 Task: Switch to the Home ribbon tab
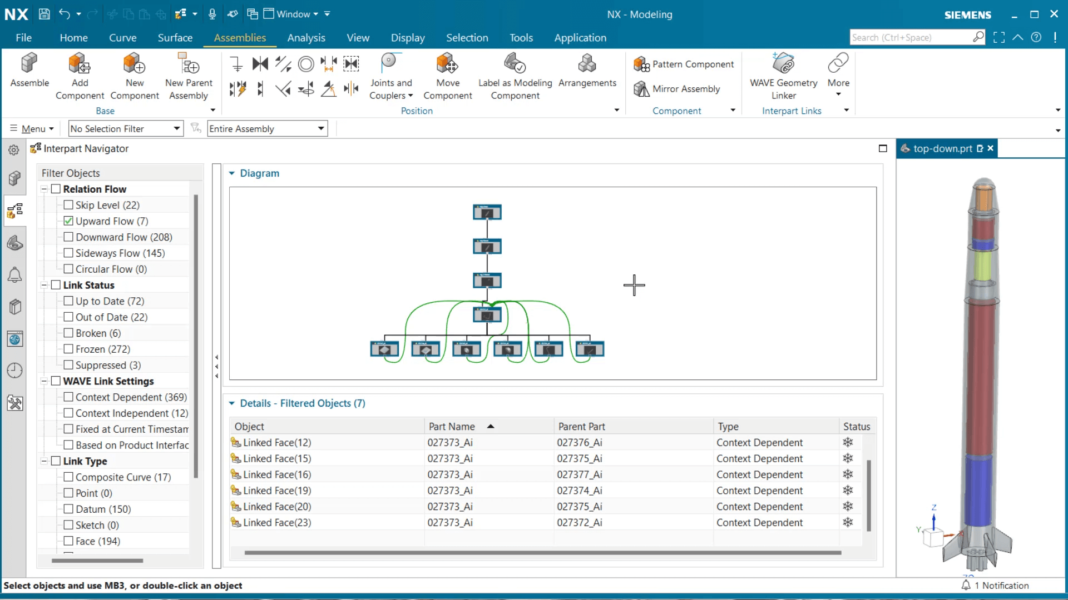pos(73,38)
